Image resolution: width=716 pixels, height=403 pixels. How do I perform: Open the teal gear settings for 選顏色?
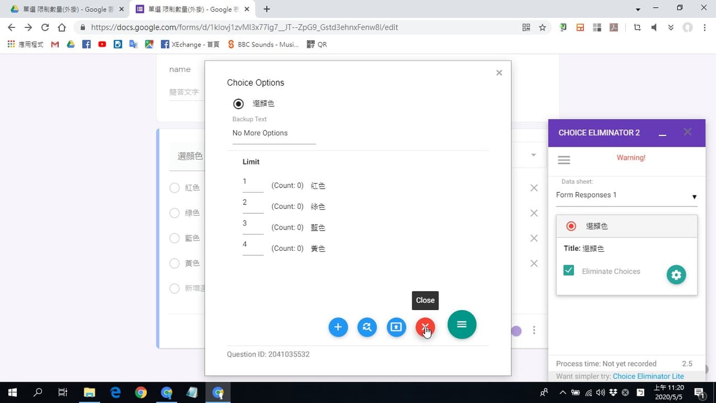point(676,275)
